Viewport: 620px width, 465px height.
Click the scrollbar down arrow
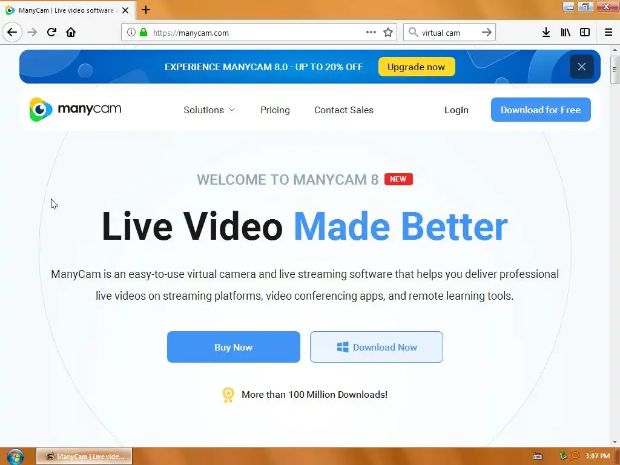[x=615, y=442]
